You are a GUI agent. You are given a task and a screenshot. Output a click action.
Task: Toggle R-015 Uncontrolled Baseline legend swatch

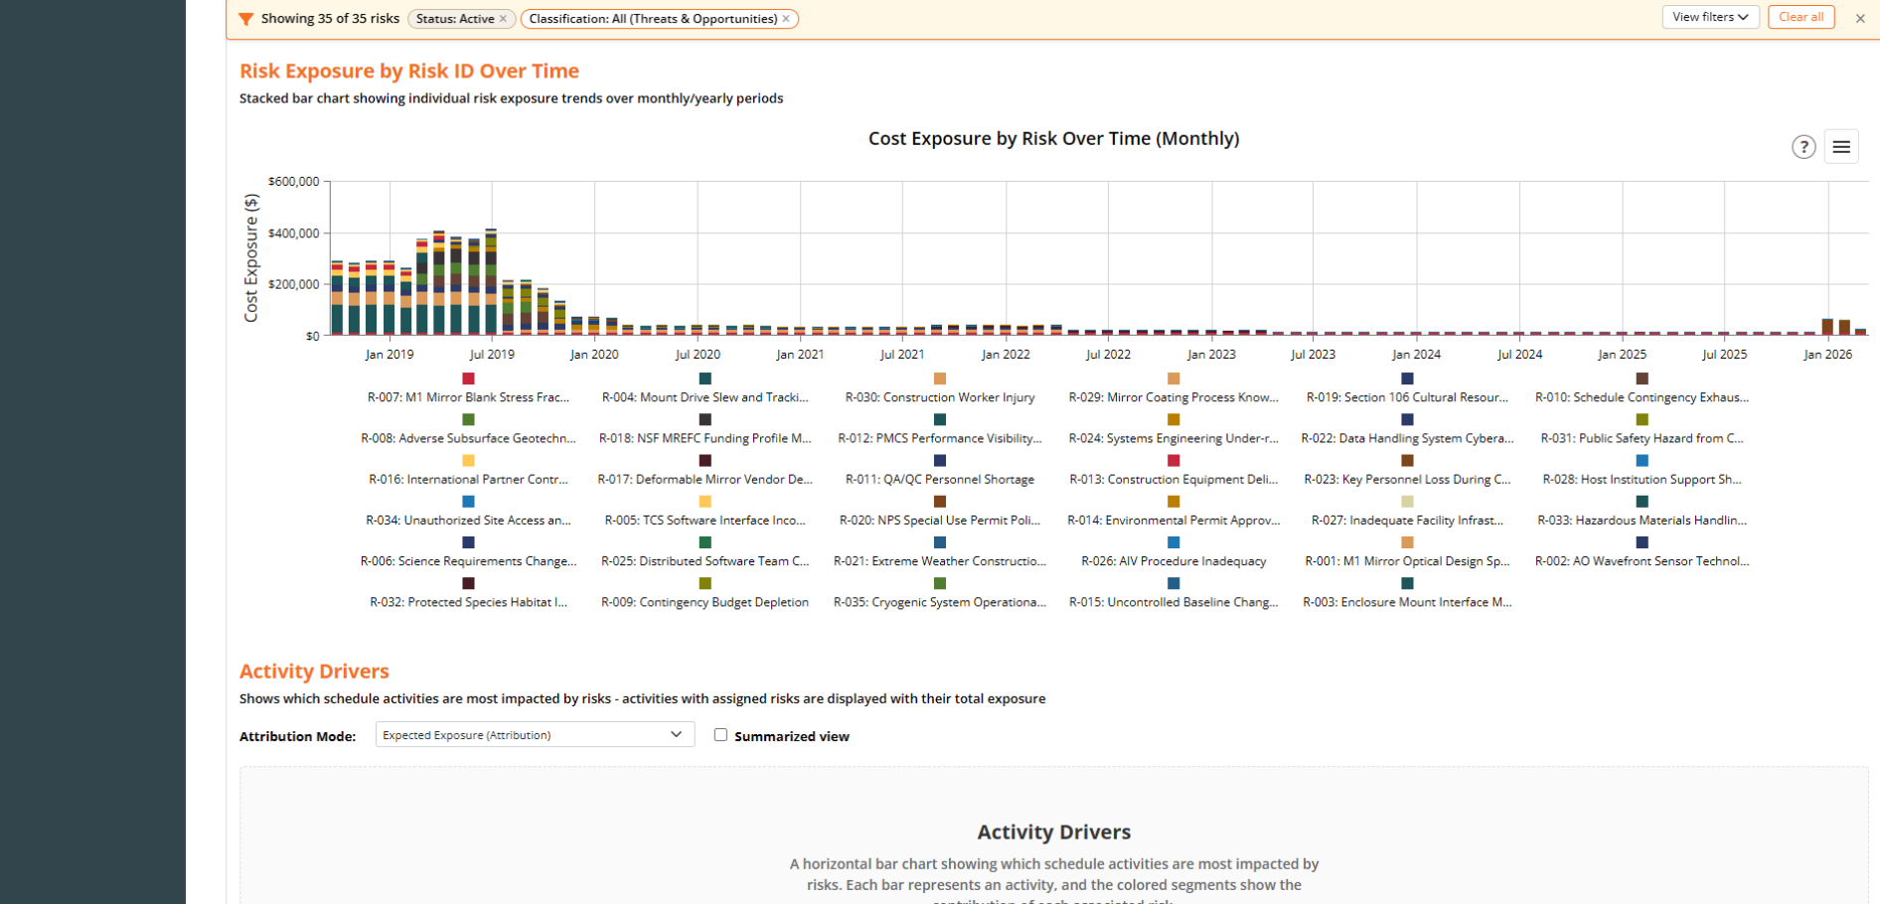click(x=1174, y=583)
